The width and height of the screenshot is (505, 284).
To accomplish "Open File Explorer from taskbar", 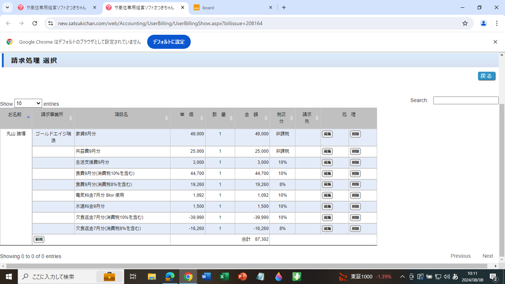I will coord(152,277).
